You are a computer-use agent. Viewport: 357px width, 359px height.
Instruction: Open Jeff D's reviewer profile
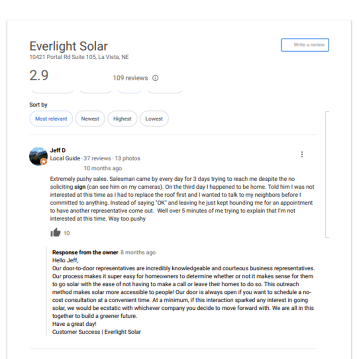(x=58, y=150)
